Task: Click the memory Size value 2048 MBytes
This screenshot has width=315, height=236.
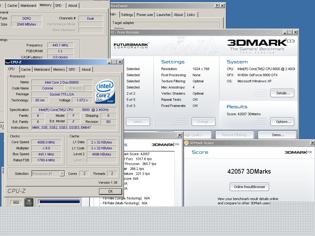Action: (26, 24)
